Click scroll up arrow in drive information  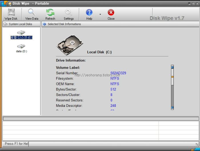coord(173,67)
